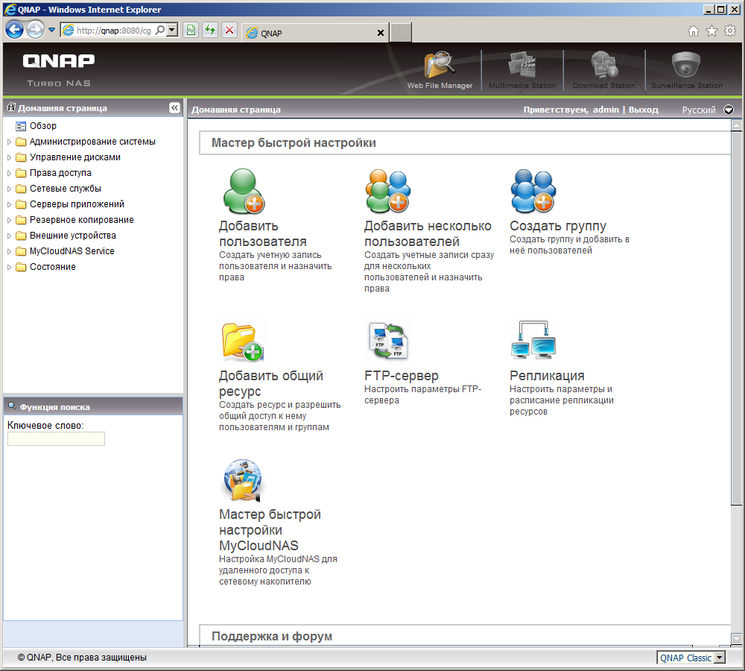Select Обзор in the tree
Viewport: 745px width, 671px height.
pyautogui.click(x=42, y=126)
